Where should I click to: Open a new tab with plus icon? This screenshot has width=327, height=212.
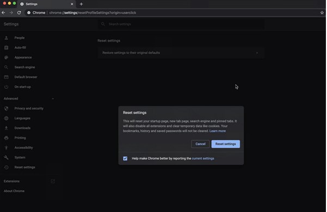pyautogui.click(x=81, y=4)
